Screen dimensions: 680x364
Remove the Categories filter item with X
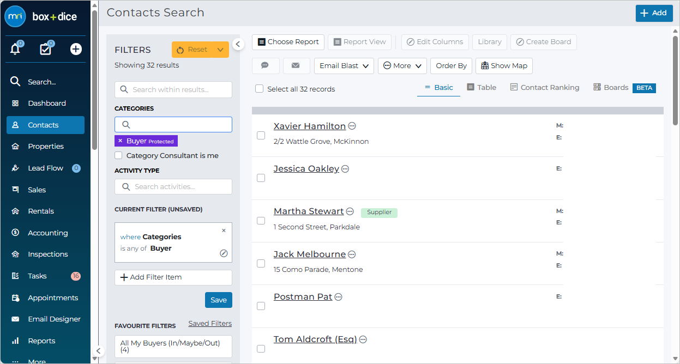click(224, 230)
